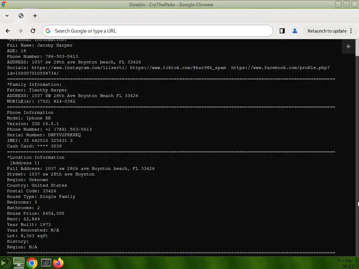Click the browser forward arrow
Screen dimensions: 359x269
(x=20, y=31)
